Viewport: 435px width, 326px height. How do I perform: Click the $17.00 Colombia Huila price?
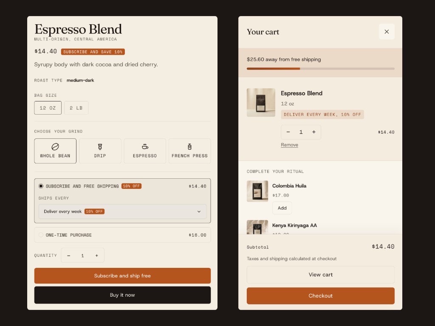tap(280, 195)
